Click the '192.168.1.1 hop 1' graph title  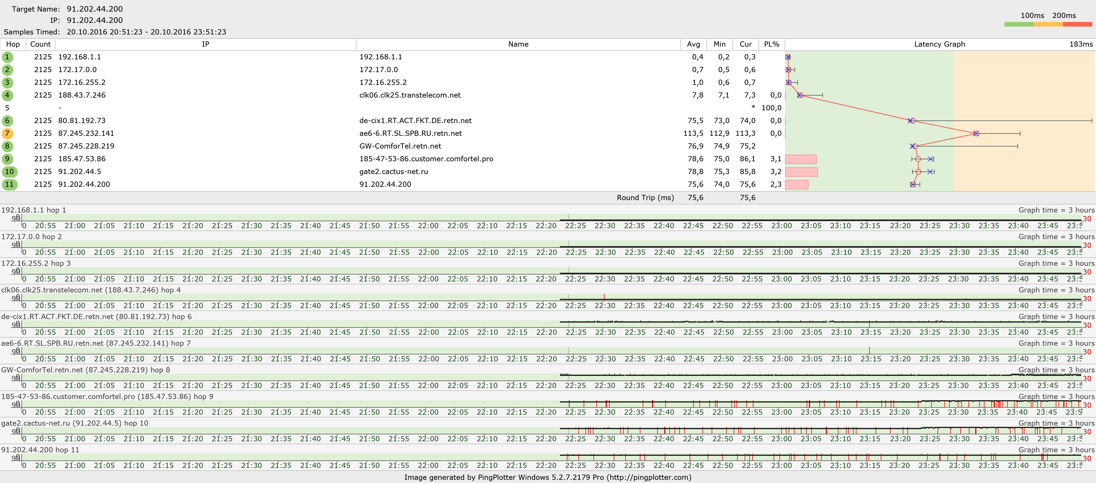34,210
